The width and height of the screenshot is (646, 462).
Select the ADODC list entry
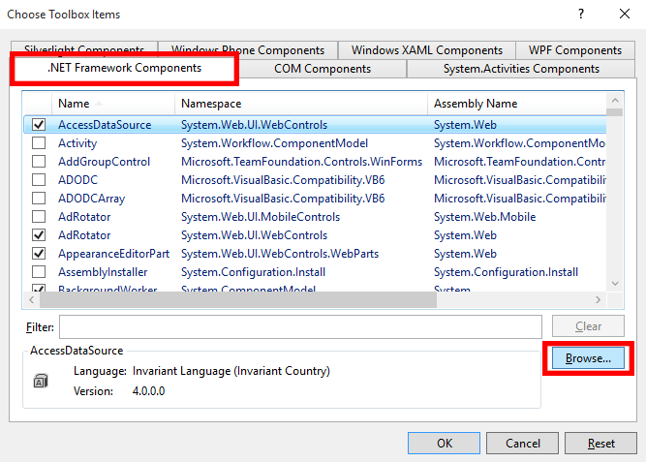pyautogui.click(x=77, y=180)
